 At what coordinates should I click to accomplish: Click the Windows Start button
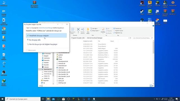point(3,99)
